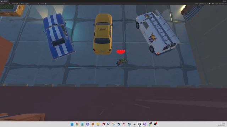Image resolution: width=227 pixels, height=127 pixels.
Task: Open the Windows Start menu
Action: (x=72, y=124)
